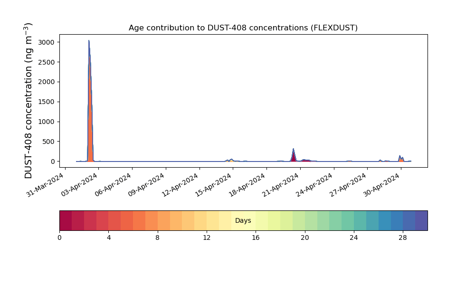
Task: Click the colorbar tick label 4
Action: (x=109, y=238)
